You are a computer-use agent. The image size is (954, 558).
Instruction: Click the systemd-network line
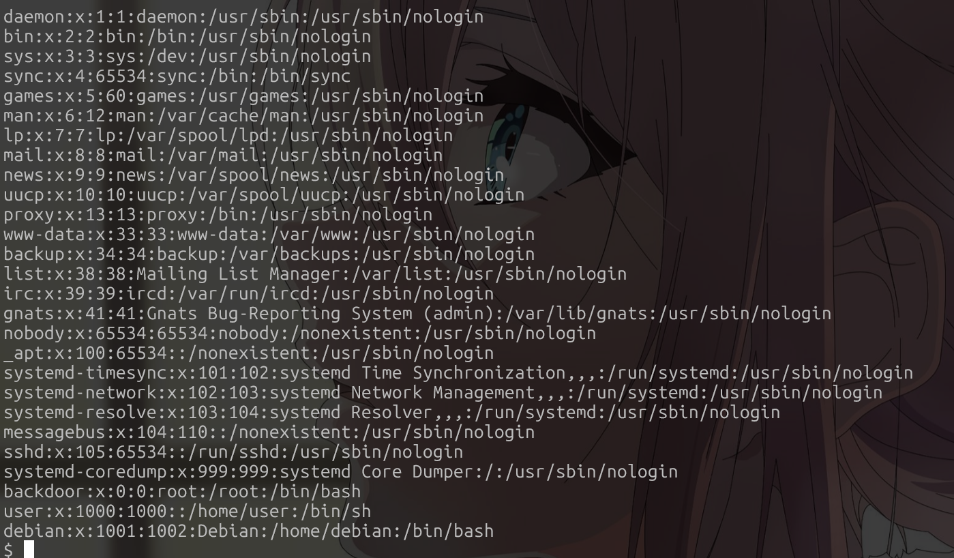pos(443,392)
